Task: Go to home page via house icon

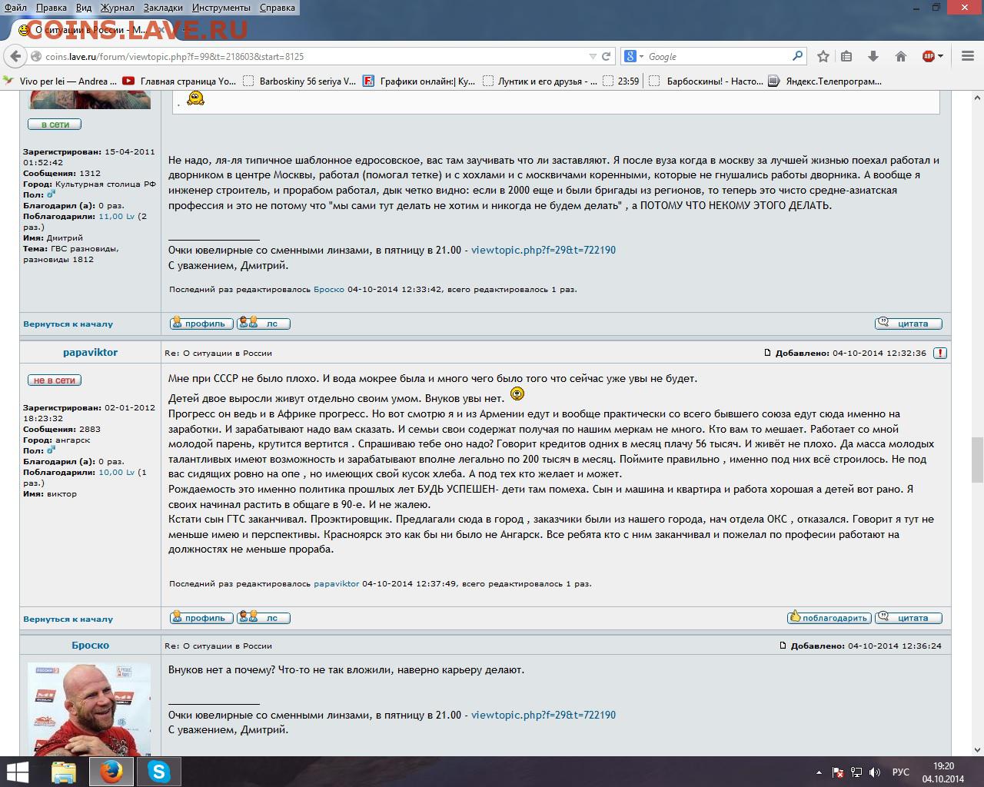Action: click(901, 56)
